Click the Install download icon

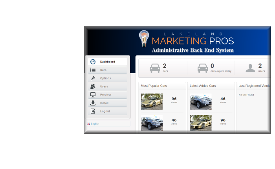[x=93, y=103]
